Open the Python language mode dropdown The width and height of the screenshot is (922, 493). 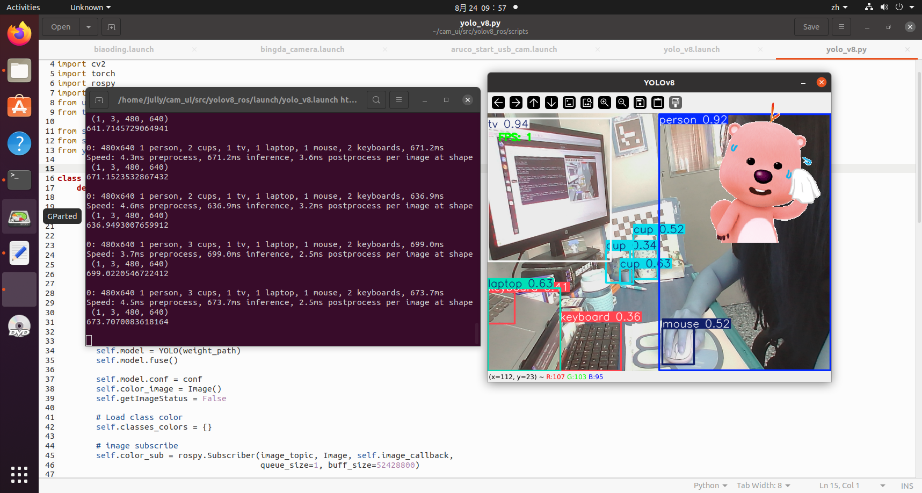tap(710, 485)
